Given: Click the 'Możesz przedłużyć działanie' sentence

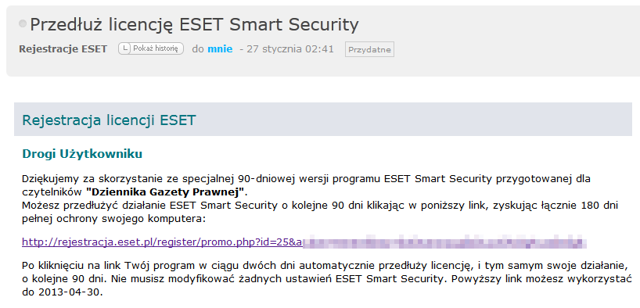Looking at the screenshot, I should (x=320, y=206).
